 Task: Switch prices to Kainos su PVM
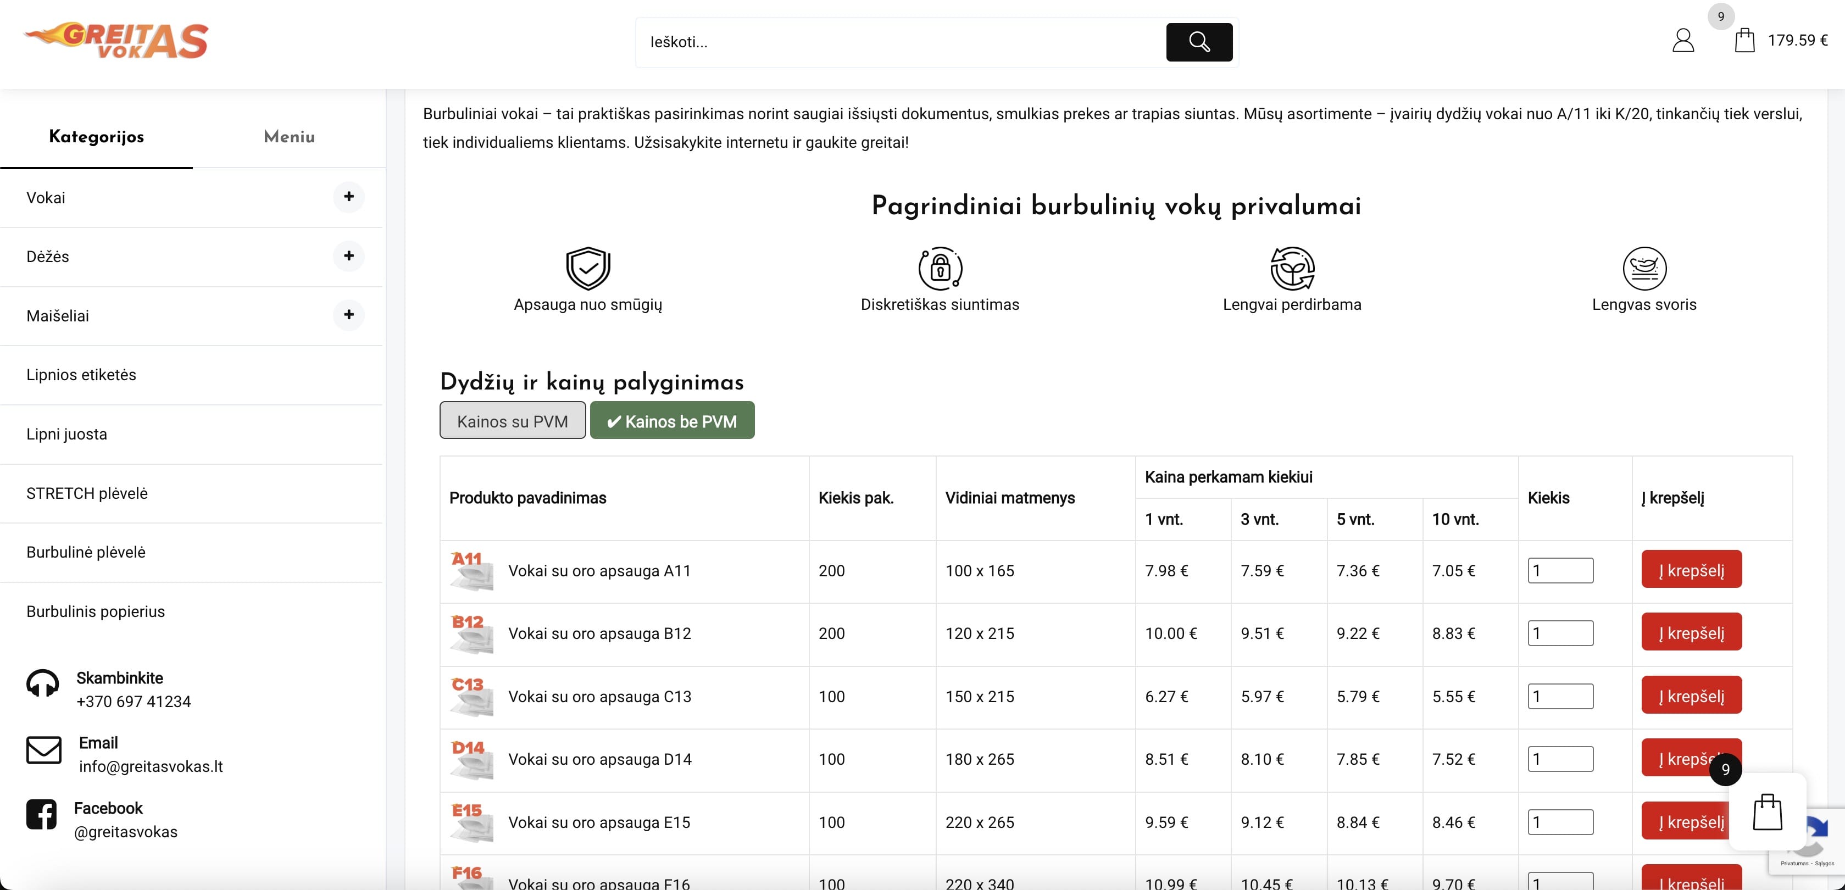(512, 421)
